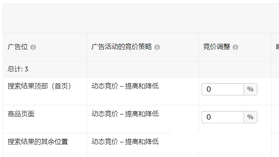Screen dimensions: 279x157
Task: Click the 商品页面 bid adjustment input field
Action: pyautogui.click(x=222, y=117)
